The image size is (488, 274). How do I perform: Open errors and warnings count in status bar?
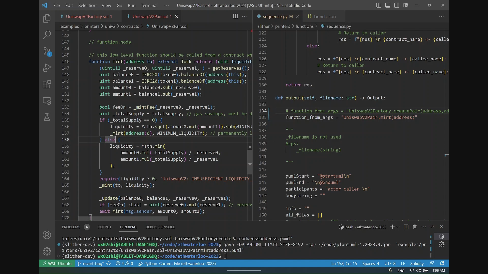pos(124,264)
